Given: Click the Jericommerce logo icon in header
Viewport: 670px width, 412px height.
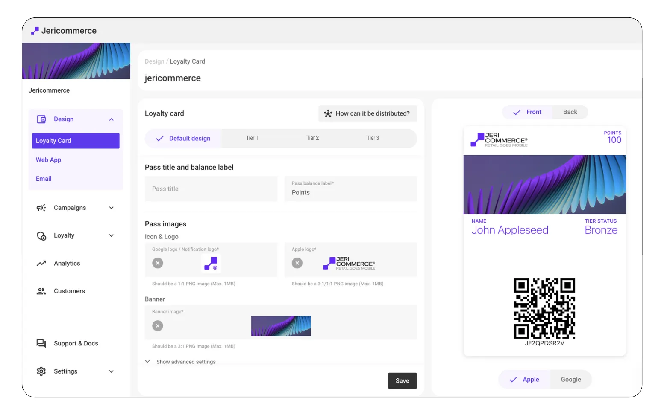Looking at the screenshot, I should pos(35,31).
